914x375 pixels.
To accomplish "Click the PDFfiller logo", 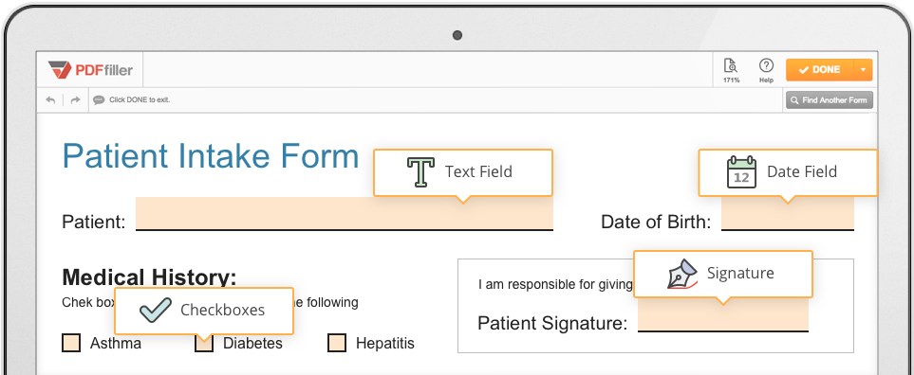I will click(90, 70).
